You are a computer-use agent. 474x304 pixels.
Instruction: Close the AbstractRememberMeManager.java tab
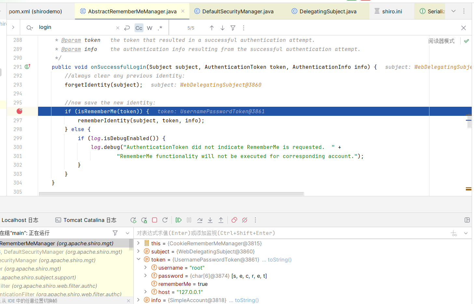coord(183,11)
